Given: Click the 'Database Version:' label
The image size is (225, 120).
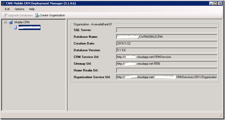Looking at the screenshot, I should point(87,50).
